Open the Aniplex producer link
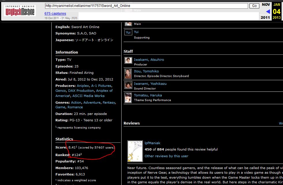This screenshot has height=185, width=283. coord(83,86)
